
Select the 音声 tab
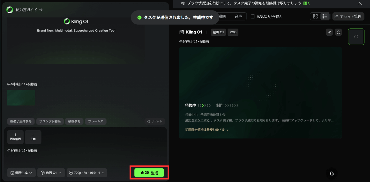(238, 16)
